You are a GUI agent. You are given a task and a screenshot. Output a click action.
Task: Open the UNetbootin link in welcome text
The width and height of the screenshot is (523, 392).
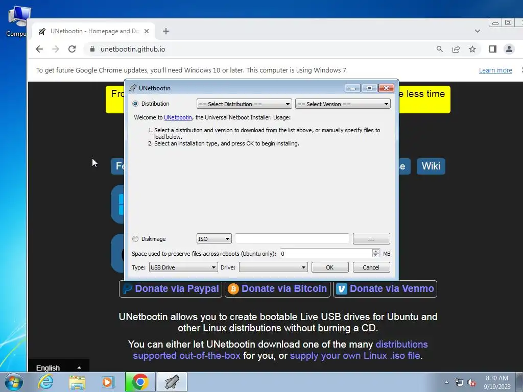pos(178,117)
